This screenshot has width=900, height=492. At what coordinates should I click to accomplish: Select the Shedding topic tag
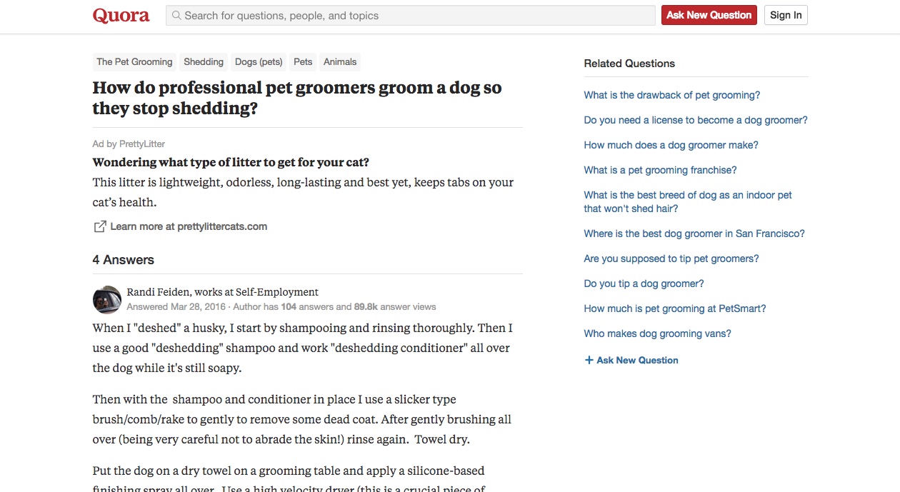[203, 61]
